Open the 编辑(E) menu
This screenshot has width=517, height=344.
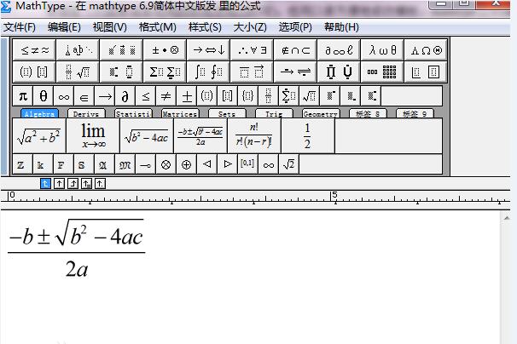pos(64,27)
